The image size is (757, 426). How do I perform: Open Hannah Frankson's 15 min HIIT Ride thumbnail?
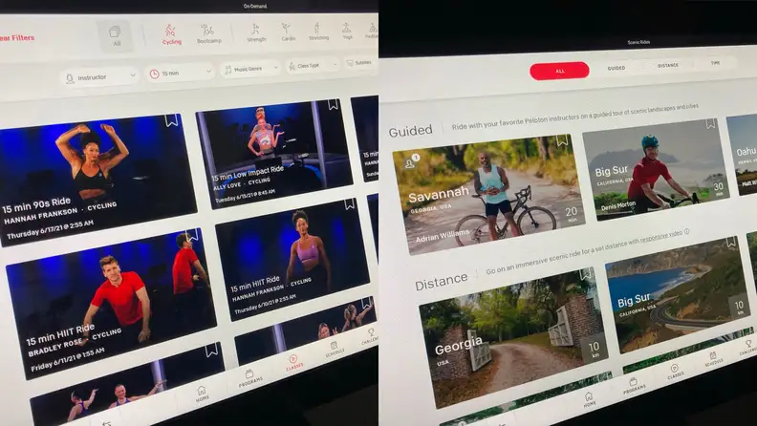[292, 260]
